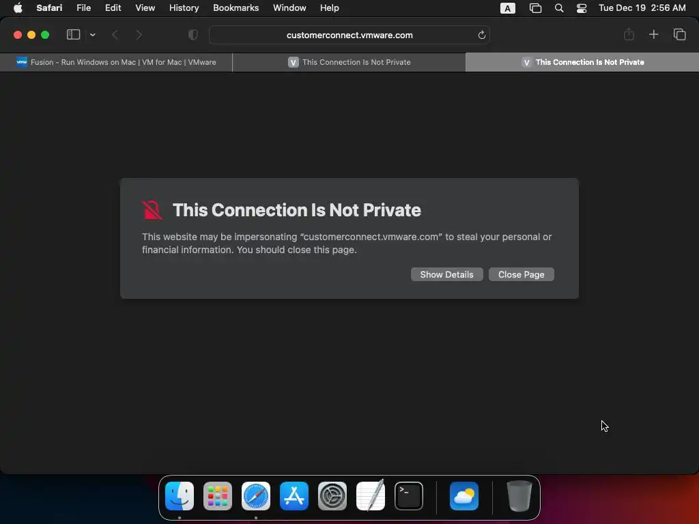Open System Settings from the Dock

point(332,496)
